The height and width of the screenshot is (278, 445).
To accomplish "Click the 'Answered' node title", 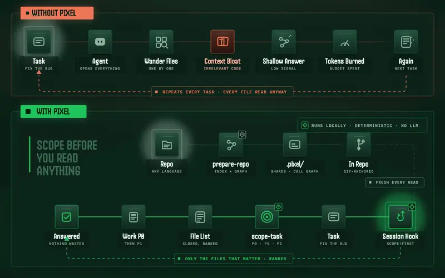I will 67,236.
